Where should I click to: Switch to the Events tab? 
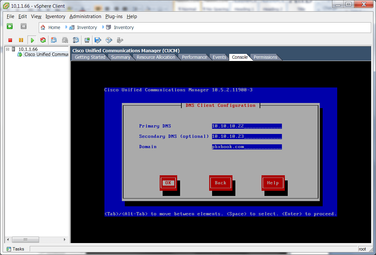tap(220, 57)
